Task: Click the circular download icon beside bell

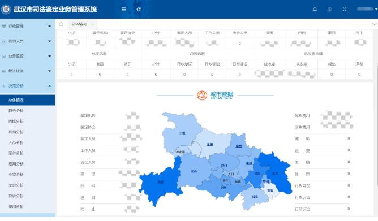Action: (x=329, y=10)
